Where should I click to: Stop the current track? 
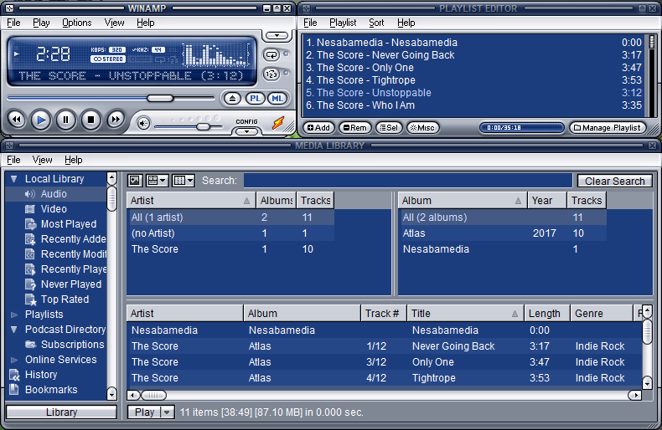click(91, 120)
